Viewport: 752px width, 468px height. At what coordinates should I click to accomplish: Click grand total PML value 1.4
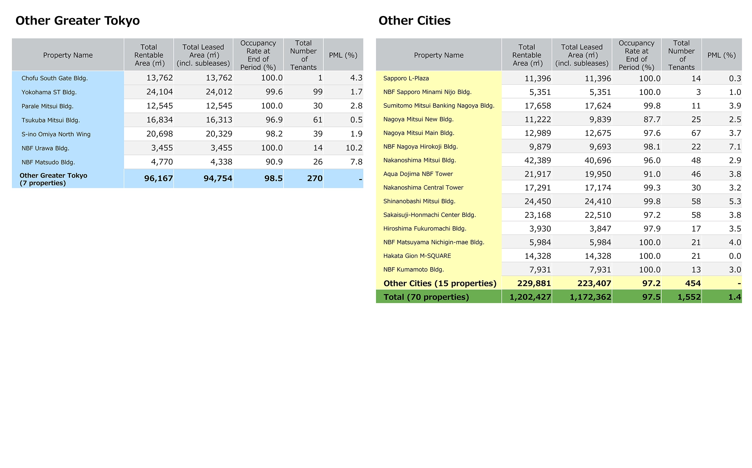pos(735,297)
